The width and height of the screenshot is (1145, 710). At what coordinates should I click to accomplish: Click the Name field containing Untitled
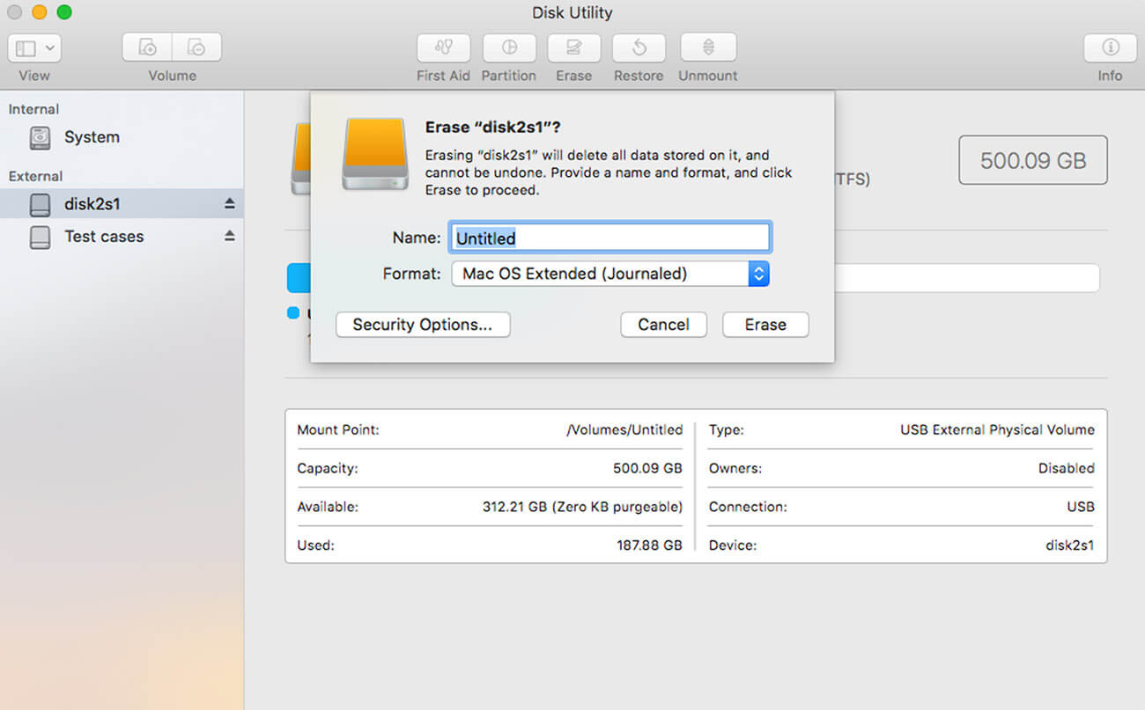pyautogui.click(x=609, y=238)
